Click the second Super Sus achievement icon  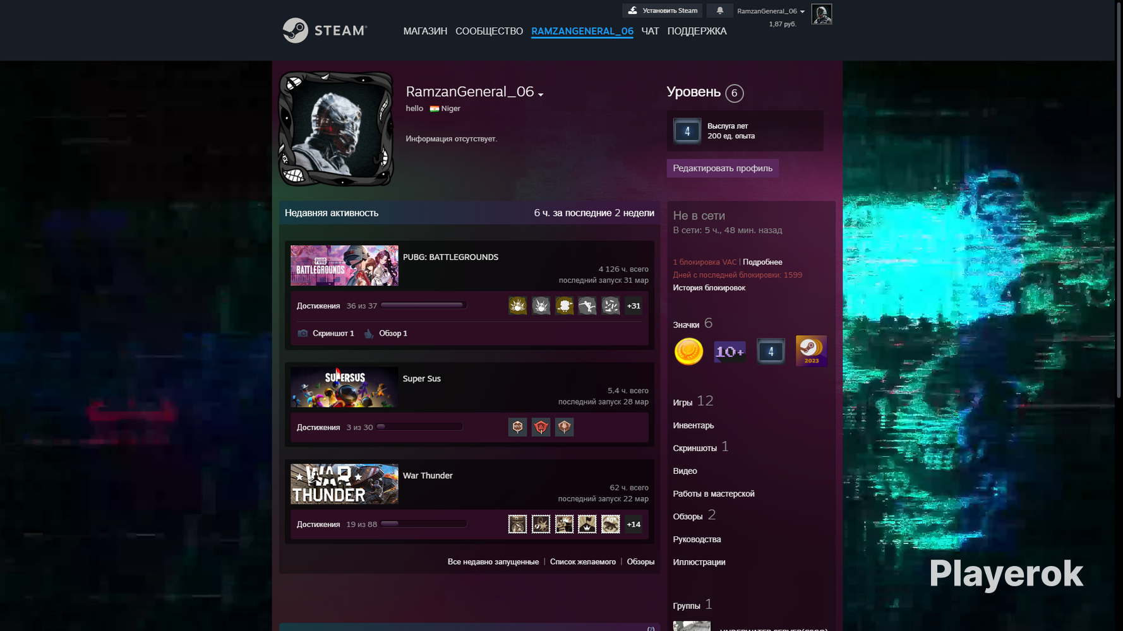pyautogui.click(x=541, y=427)
